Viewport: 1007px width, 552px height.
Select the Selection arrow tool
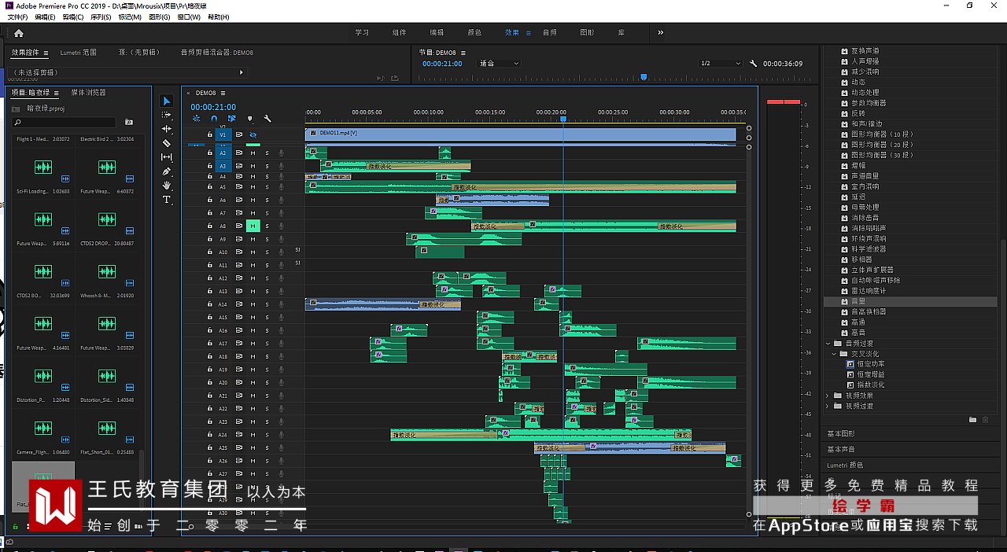click(167, 101)
